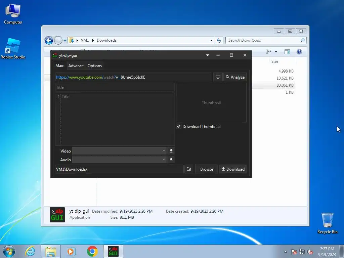Show hidden tray icons arrow
Image resolution: width=344 pixels, height=258 pixels.
tap(286, 252)
